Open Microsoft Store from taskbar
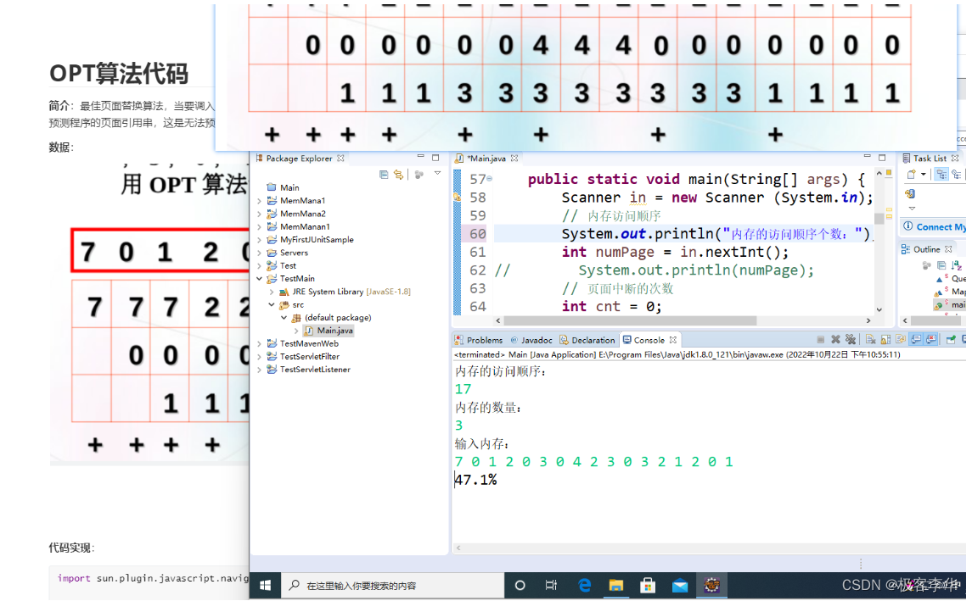This screenshot has width=972, height=601. [x=648, y=586]
